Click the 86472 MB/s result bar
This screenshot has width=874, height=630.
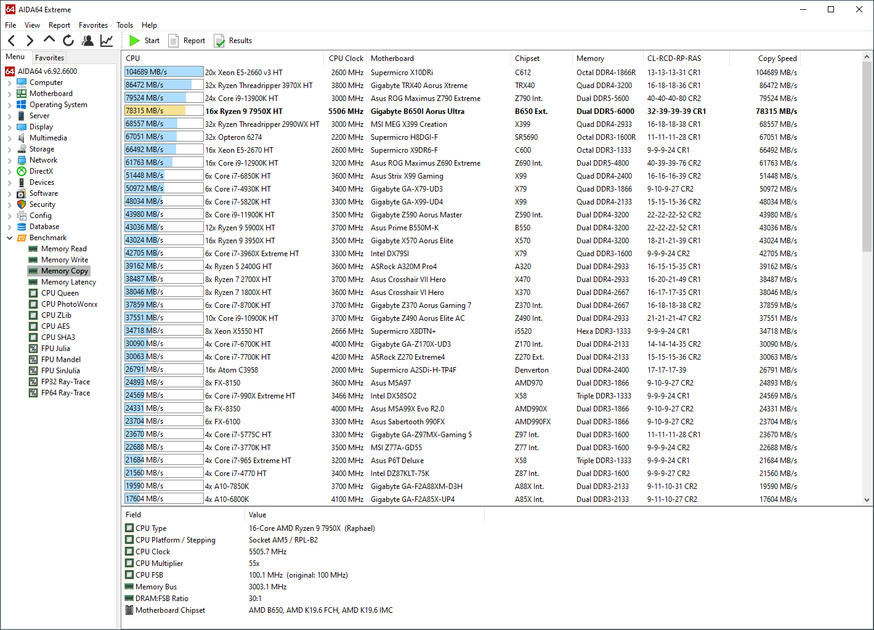164,85
